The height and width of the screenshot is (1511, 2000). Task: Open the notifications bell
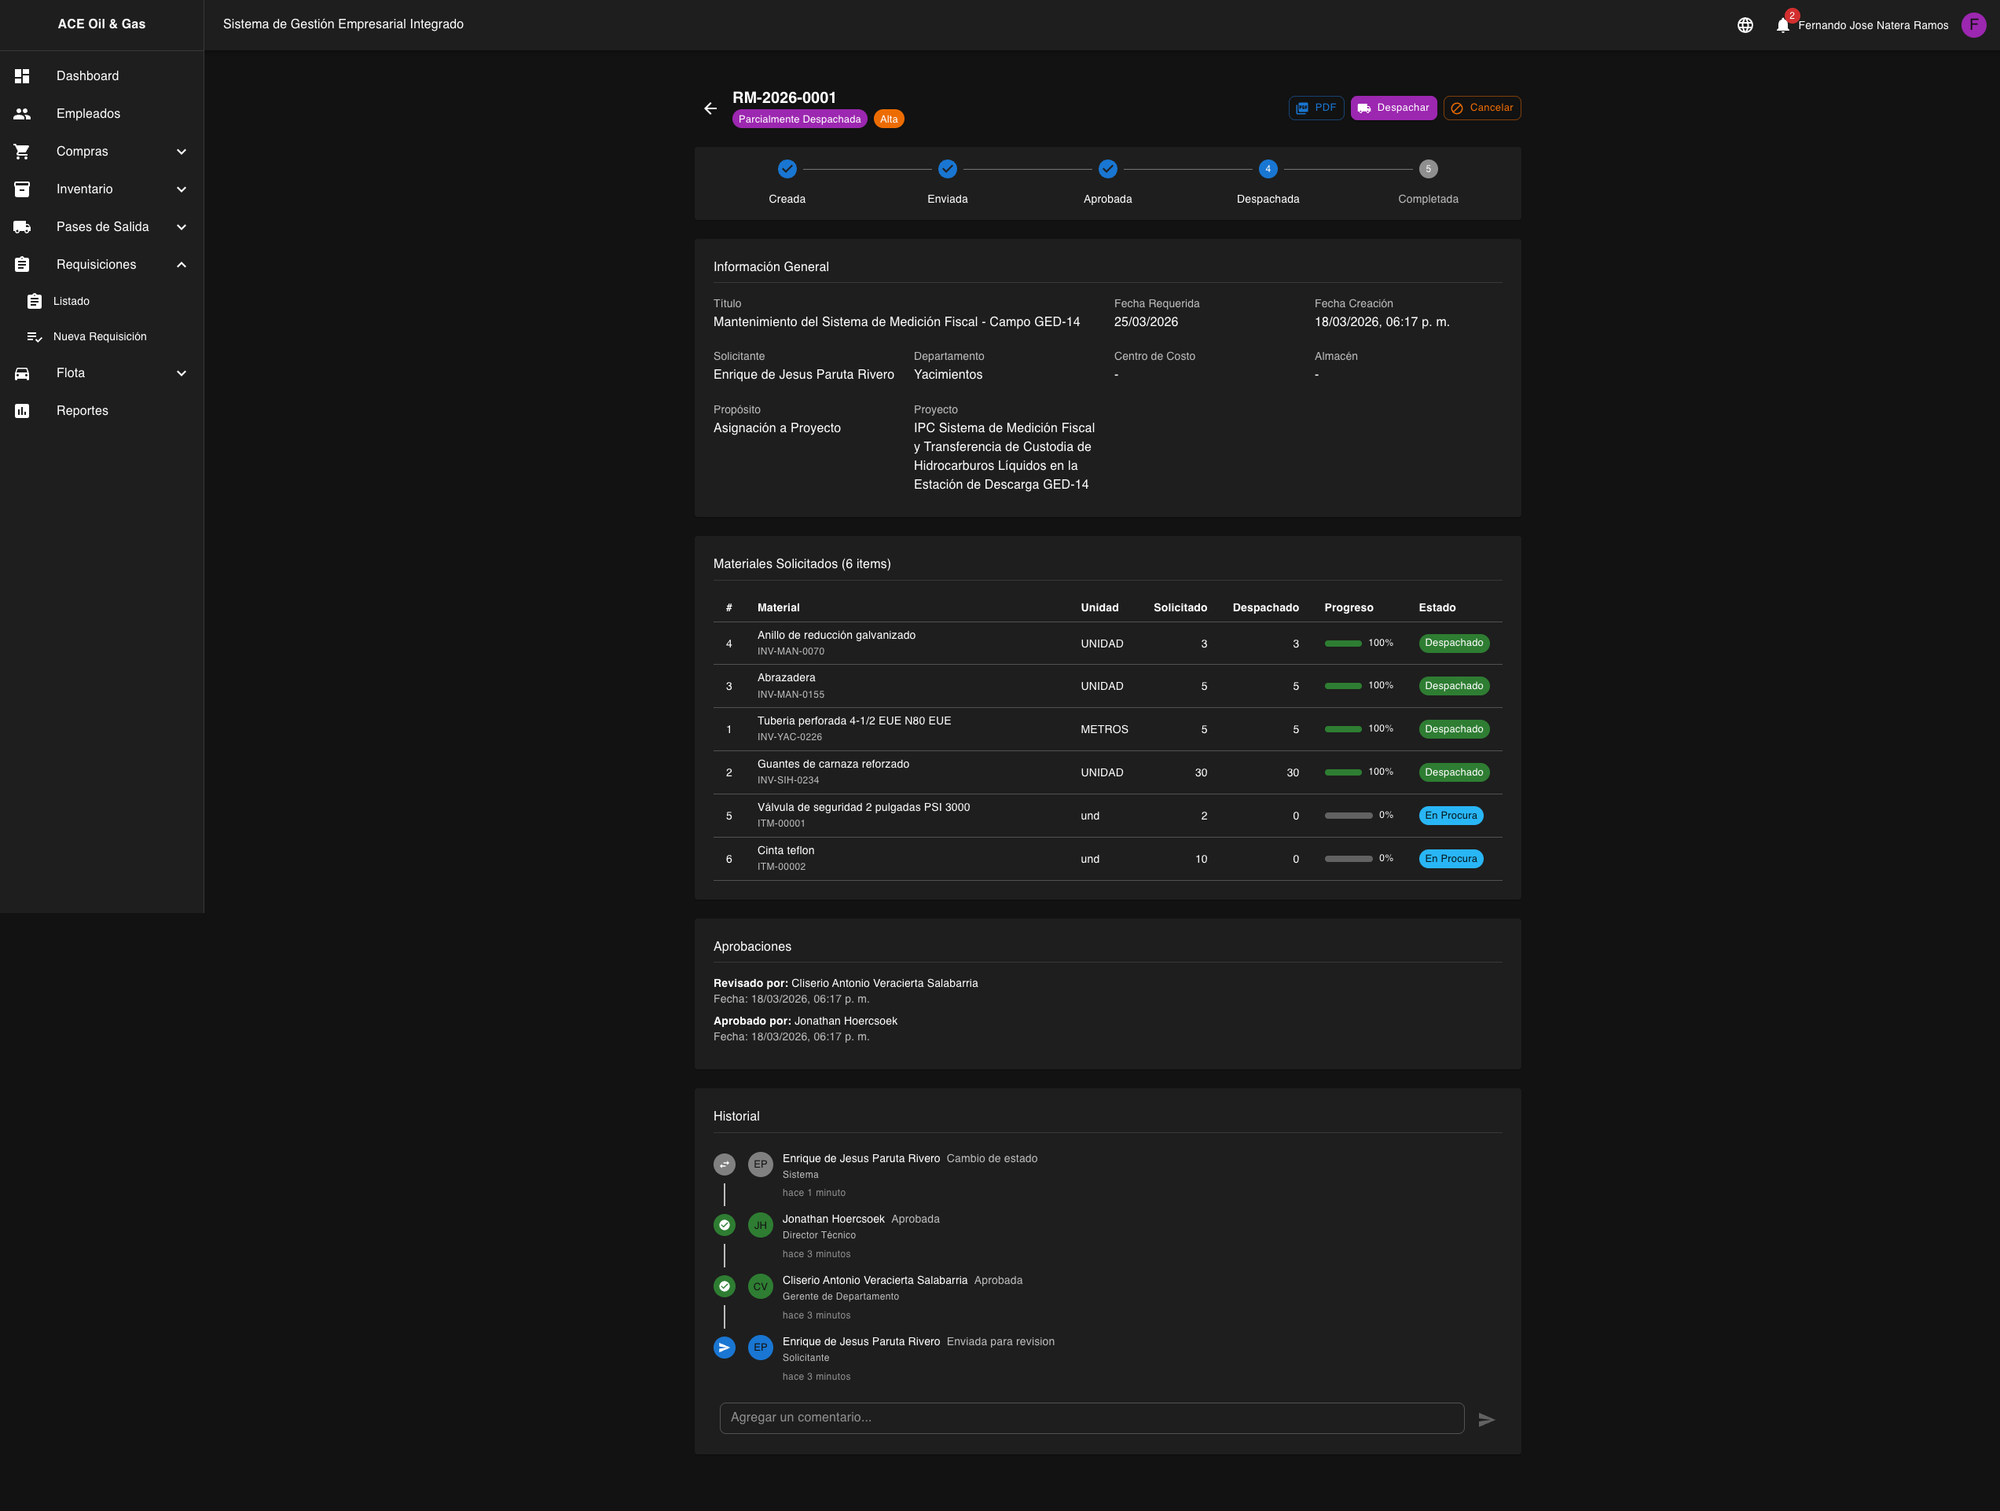pyautogui.click(x=1782, y=25)
